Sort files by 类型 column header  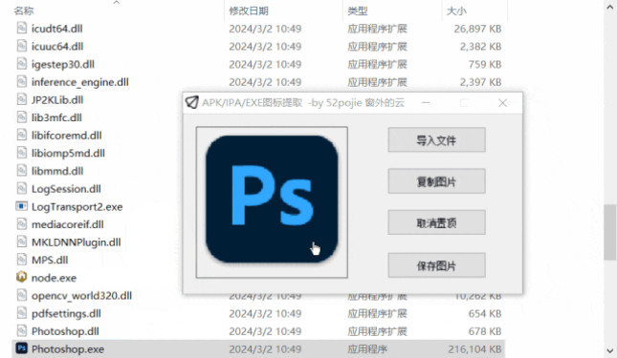[x=358, y=11]
